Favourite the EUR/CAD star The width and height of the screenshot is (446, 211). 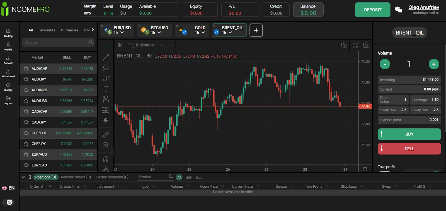[x=26, y=165]
